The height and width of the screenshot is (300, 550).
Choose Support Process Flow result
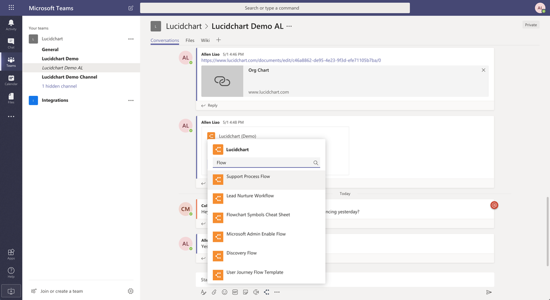266,180
